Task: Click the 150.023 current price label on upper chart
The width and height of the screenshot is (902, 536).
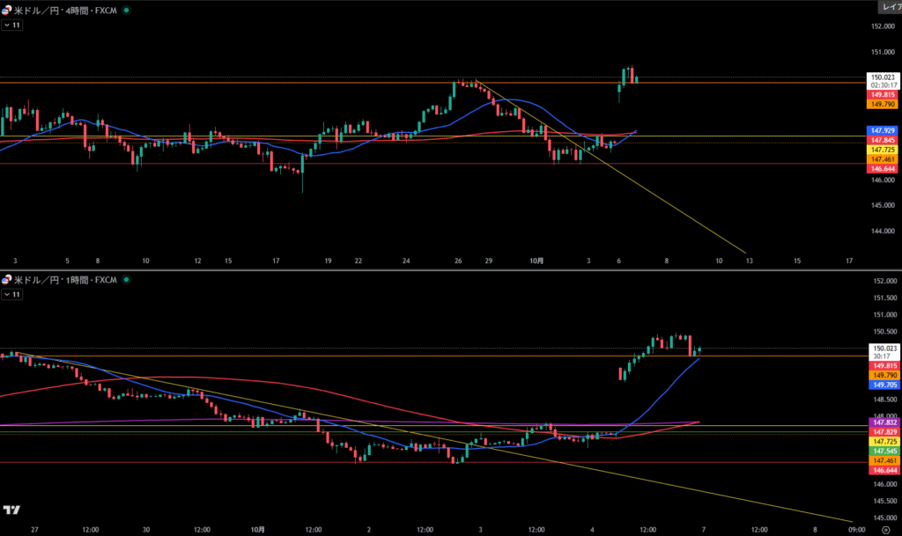Action: (x=883, y=77)
